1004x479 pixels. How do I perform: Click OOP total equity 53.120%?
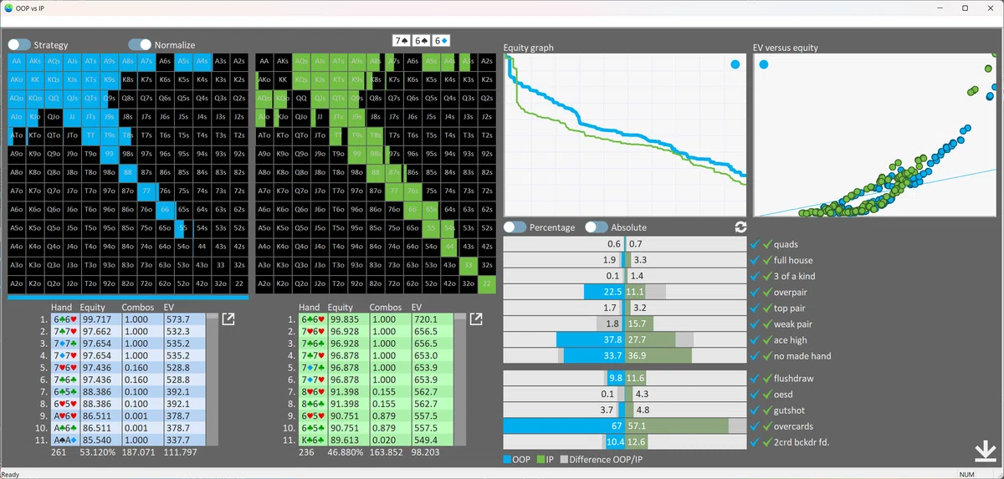98,452
